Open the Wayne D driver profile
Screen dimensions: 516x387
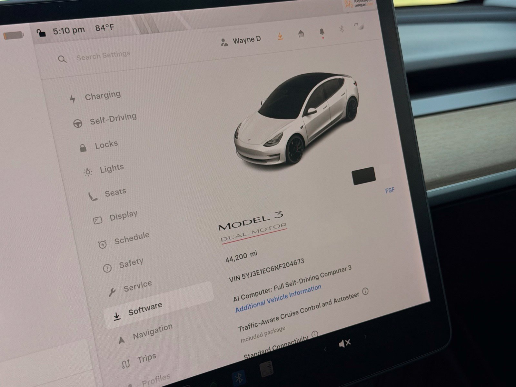(241, 41)
